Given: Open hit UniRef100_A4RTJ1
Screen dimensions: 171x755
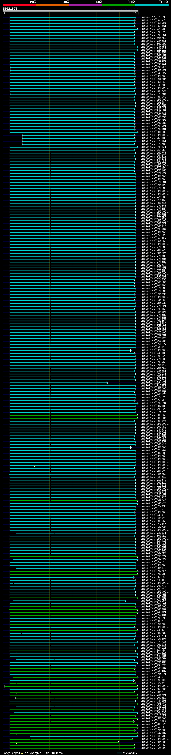Looking at the screenshot, I should (x=153, y=147).
